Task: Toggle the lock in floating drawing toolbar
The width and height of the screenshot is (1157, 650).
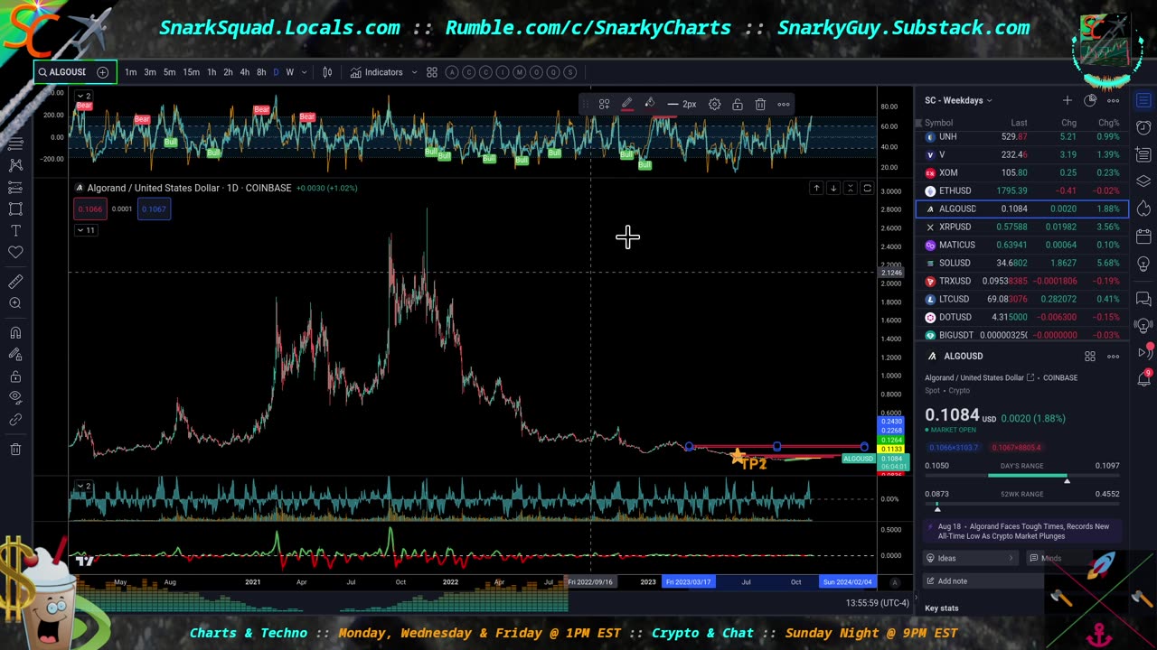Action: (738, 105)
